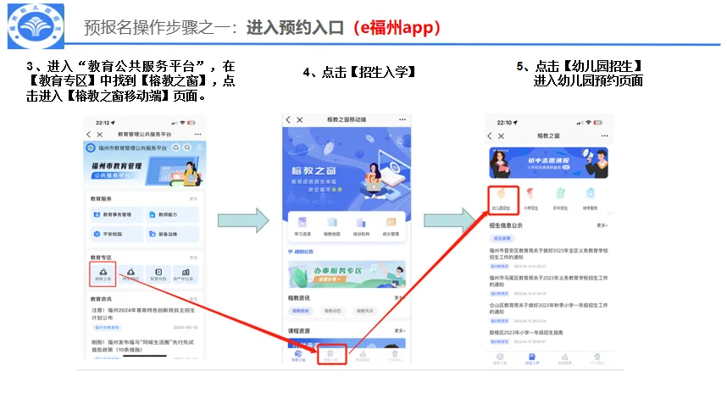The width and height of the screenshot is (727, 409).
Task: Open 教师能力 service tile
Action: pyautogui.click(x=173, y=214)
